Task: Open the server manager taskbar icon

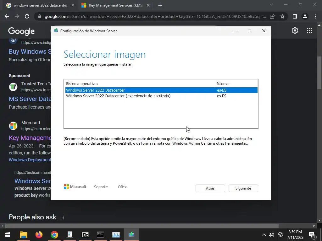Action: 69,235
